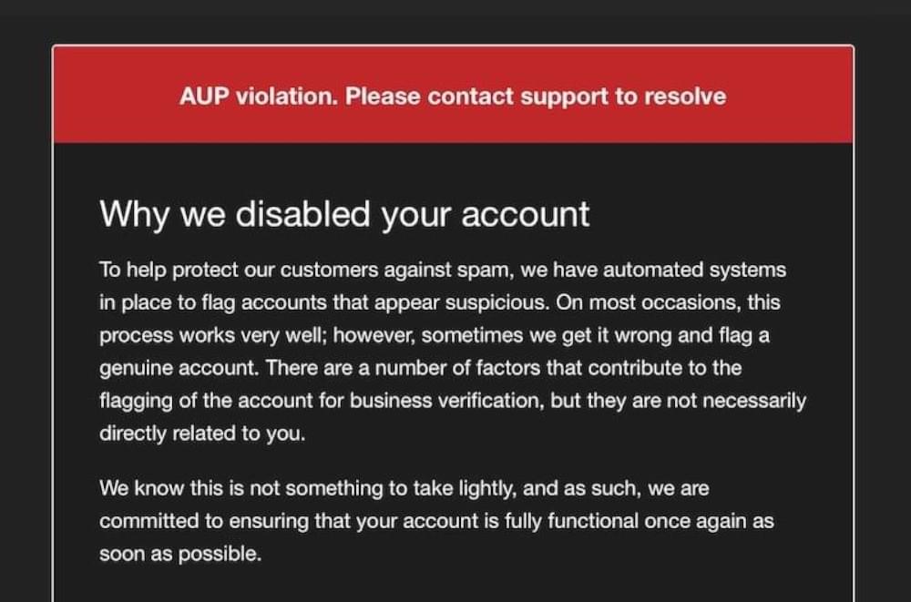
Task: Click the word "disabled" in the heading
Action: coord(302,213)
